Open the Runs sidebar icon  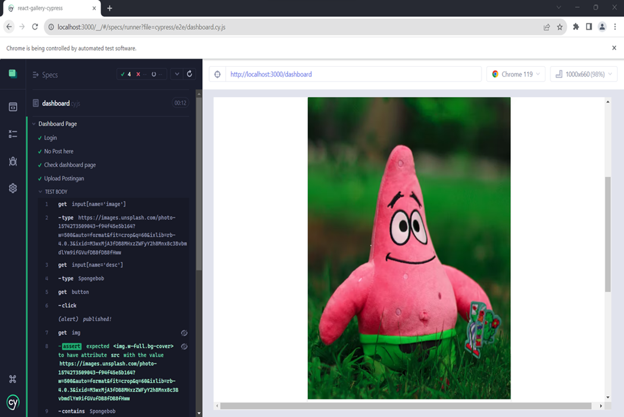13,134
